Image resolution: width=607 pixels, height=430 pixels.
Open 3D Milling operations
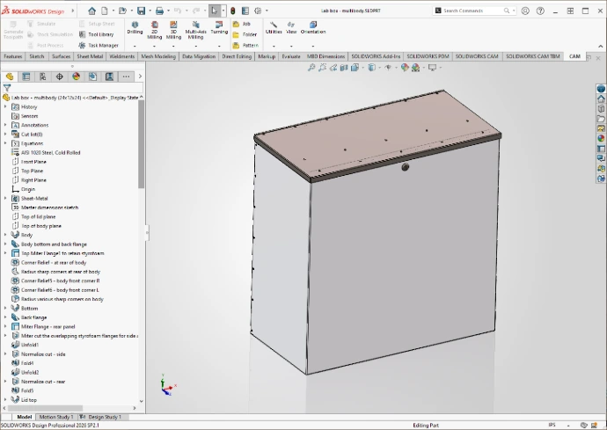174,30
